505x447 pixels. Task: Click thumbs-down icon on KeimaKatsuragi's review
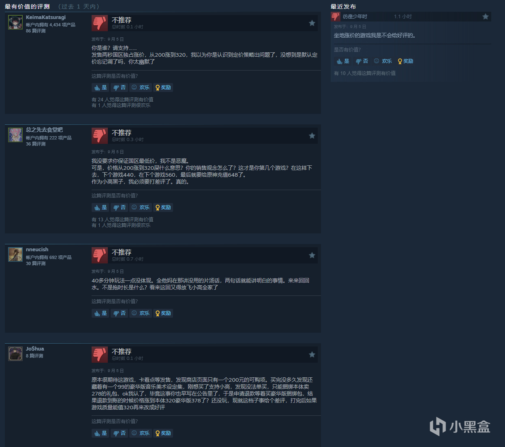click(99, 23)
